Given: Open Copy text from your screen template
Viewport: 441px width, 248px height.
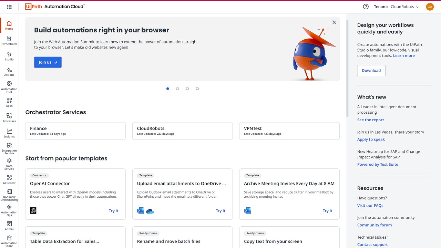Looking at the screenshot, I should (273, 241).
